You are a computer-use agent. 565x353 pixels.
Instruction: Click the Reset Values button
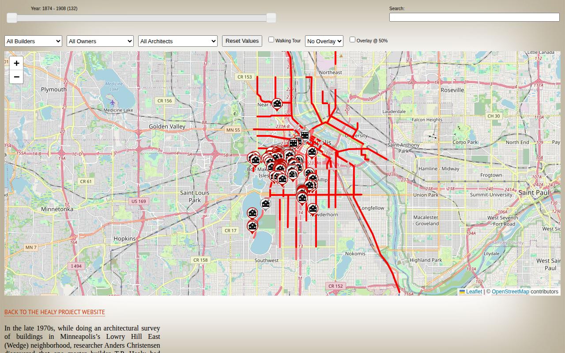coord(242,41)
